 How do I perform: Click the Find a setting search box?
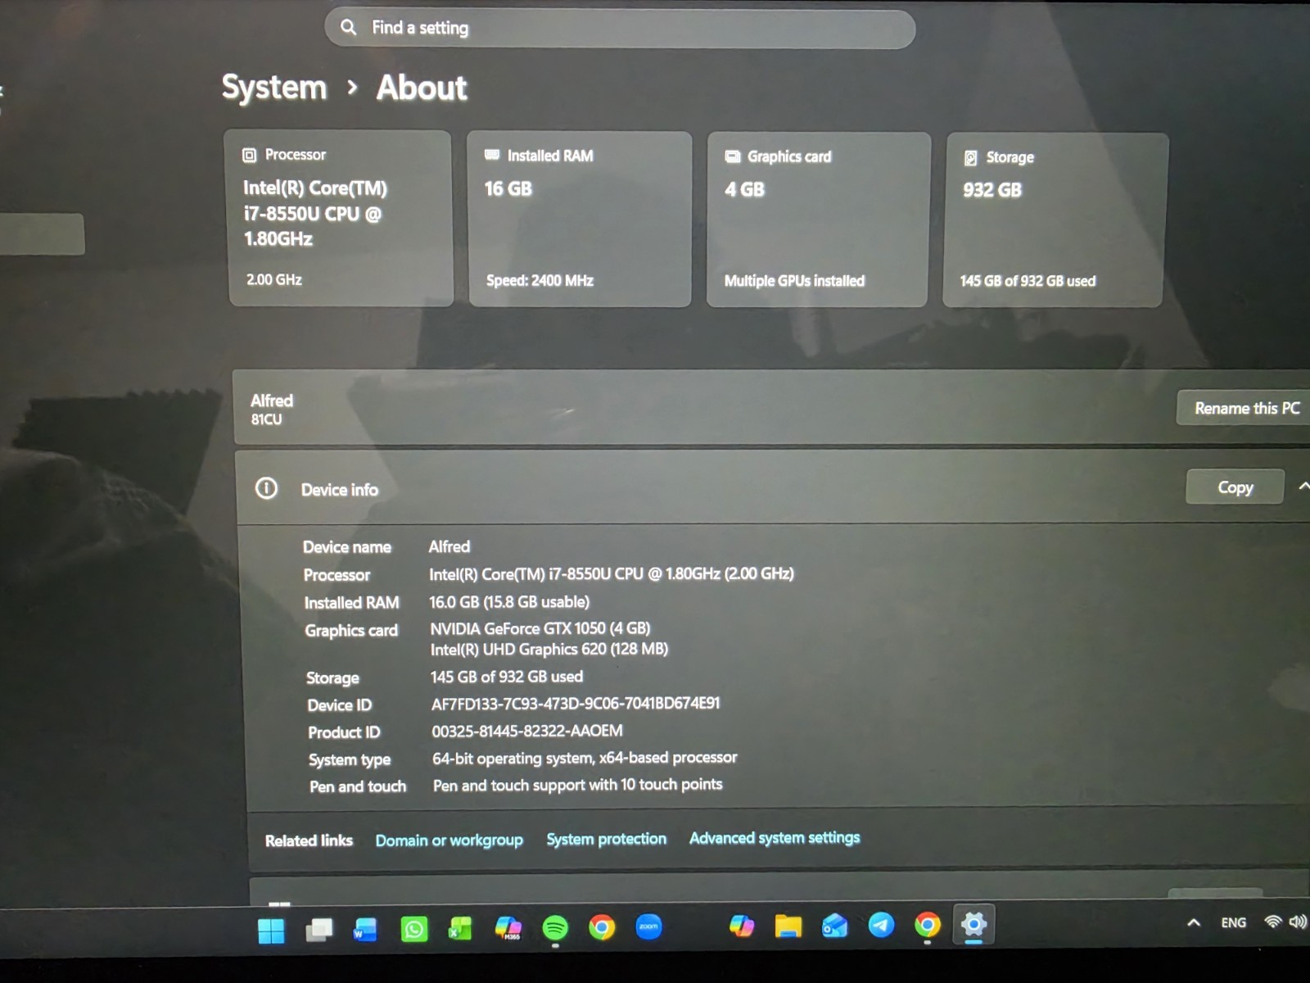point(620,29)
